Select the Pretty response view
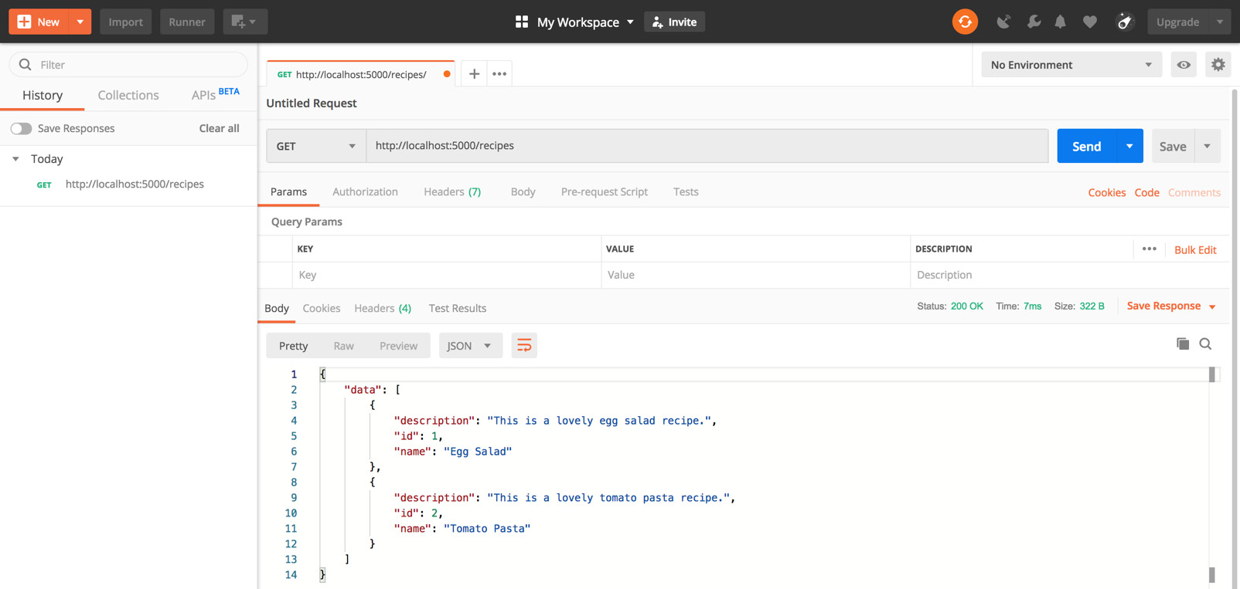 294,346
